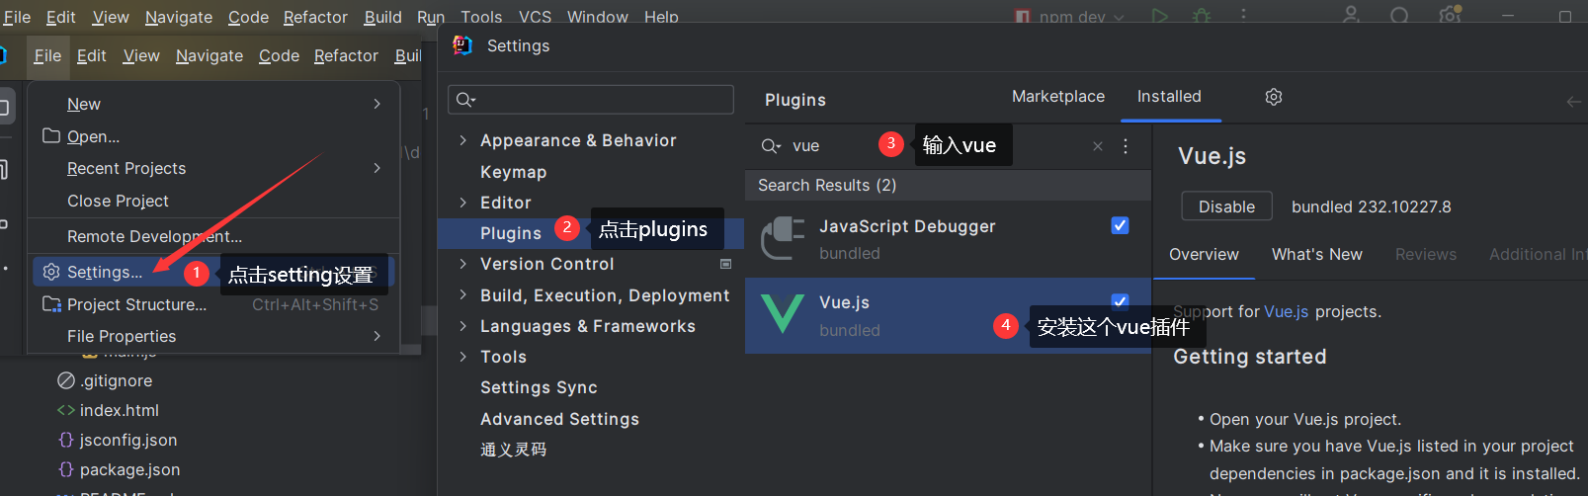Image resolution: width=1588 pixels, height=496 pixels.
Task: Click the JavaScript Debugger plug icon
Action: tap(783, 239)
